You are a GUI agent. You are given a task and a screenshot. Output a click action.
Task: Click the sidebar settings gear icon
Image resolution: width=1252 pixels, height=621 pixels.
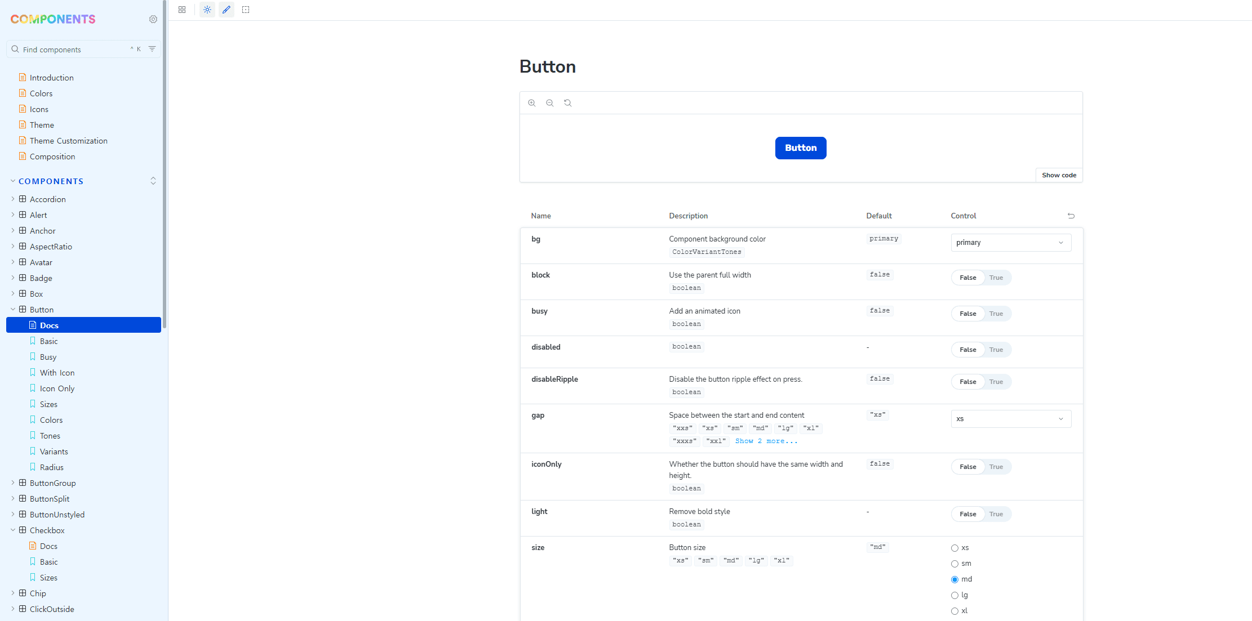[x=153, y=19]
